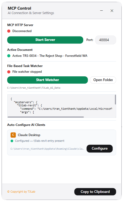This screenshot has width=123, height=202.
Task: Click the MCP HTTP Server heading
Action: pyautogui.click(x=20, y=25)
